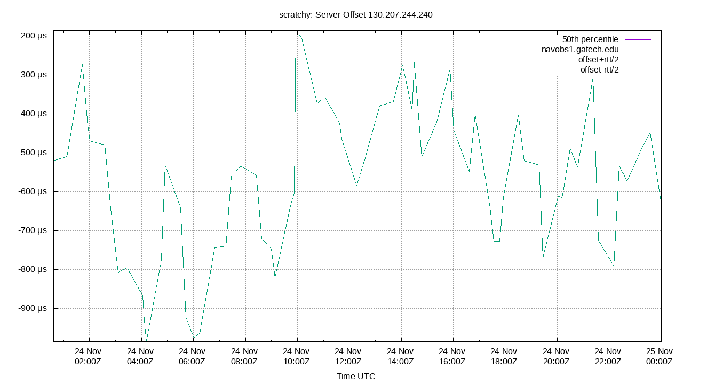Click the '-800 µs' y-axis label
Viewport: 715px width, 384px height.
pyautogui.click(x=33, y=269)
